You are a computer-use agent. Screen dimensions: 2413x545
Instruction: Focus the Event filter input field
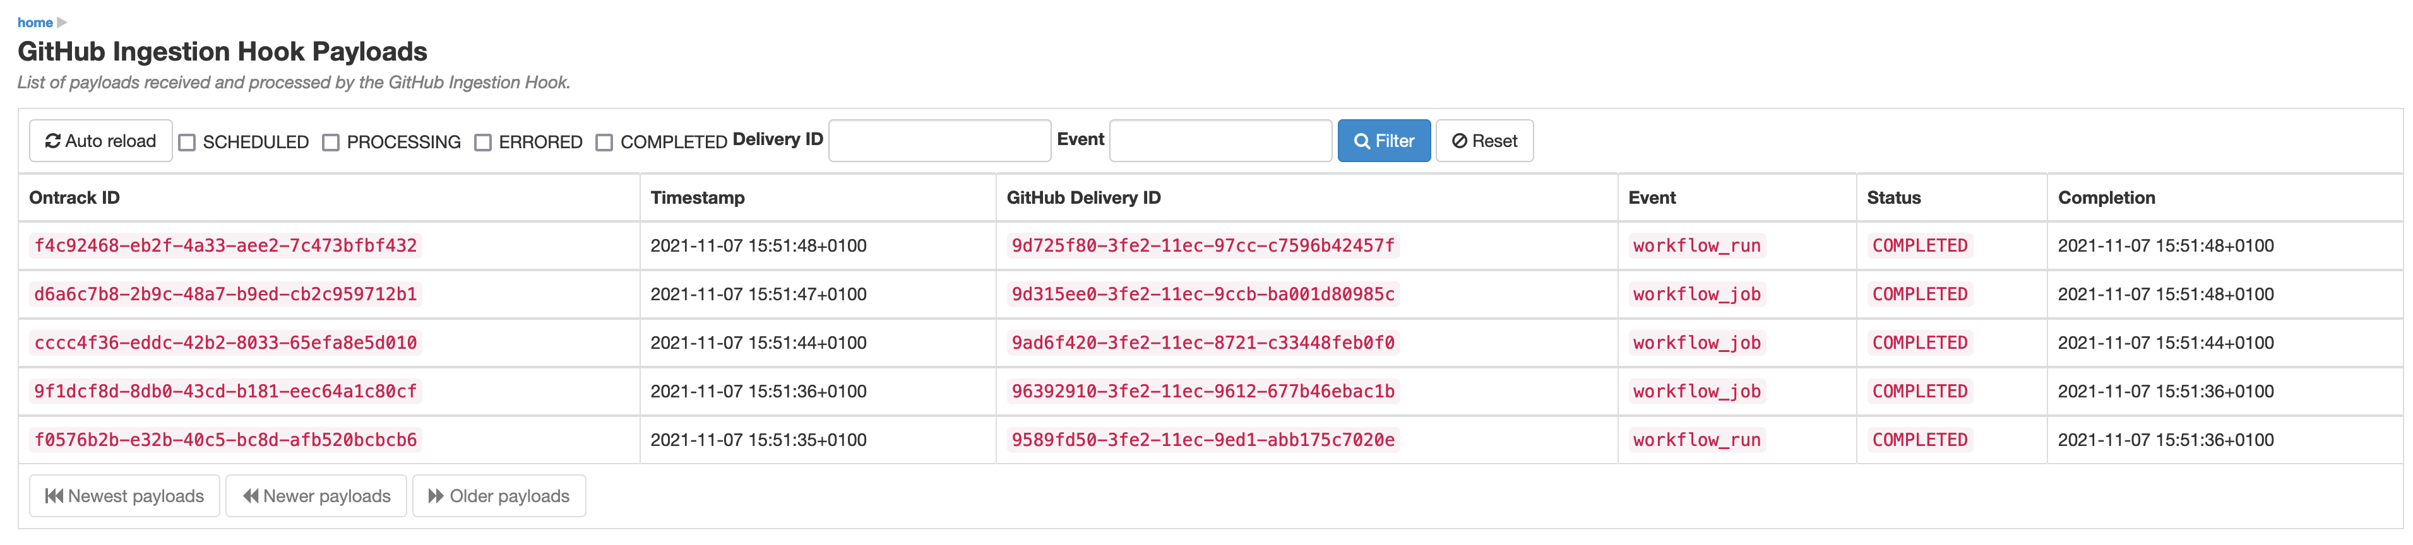point(1220,141)
